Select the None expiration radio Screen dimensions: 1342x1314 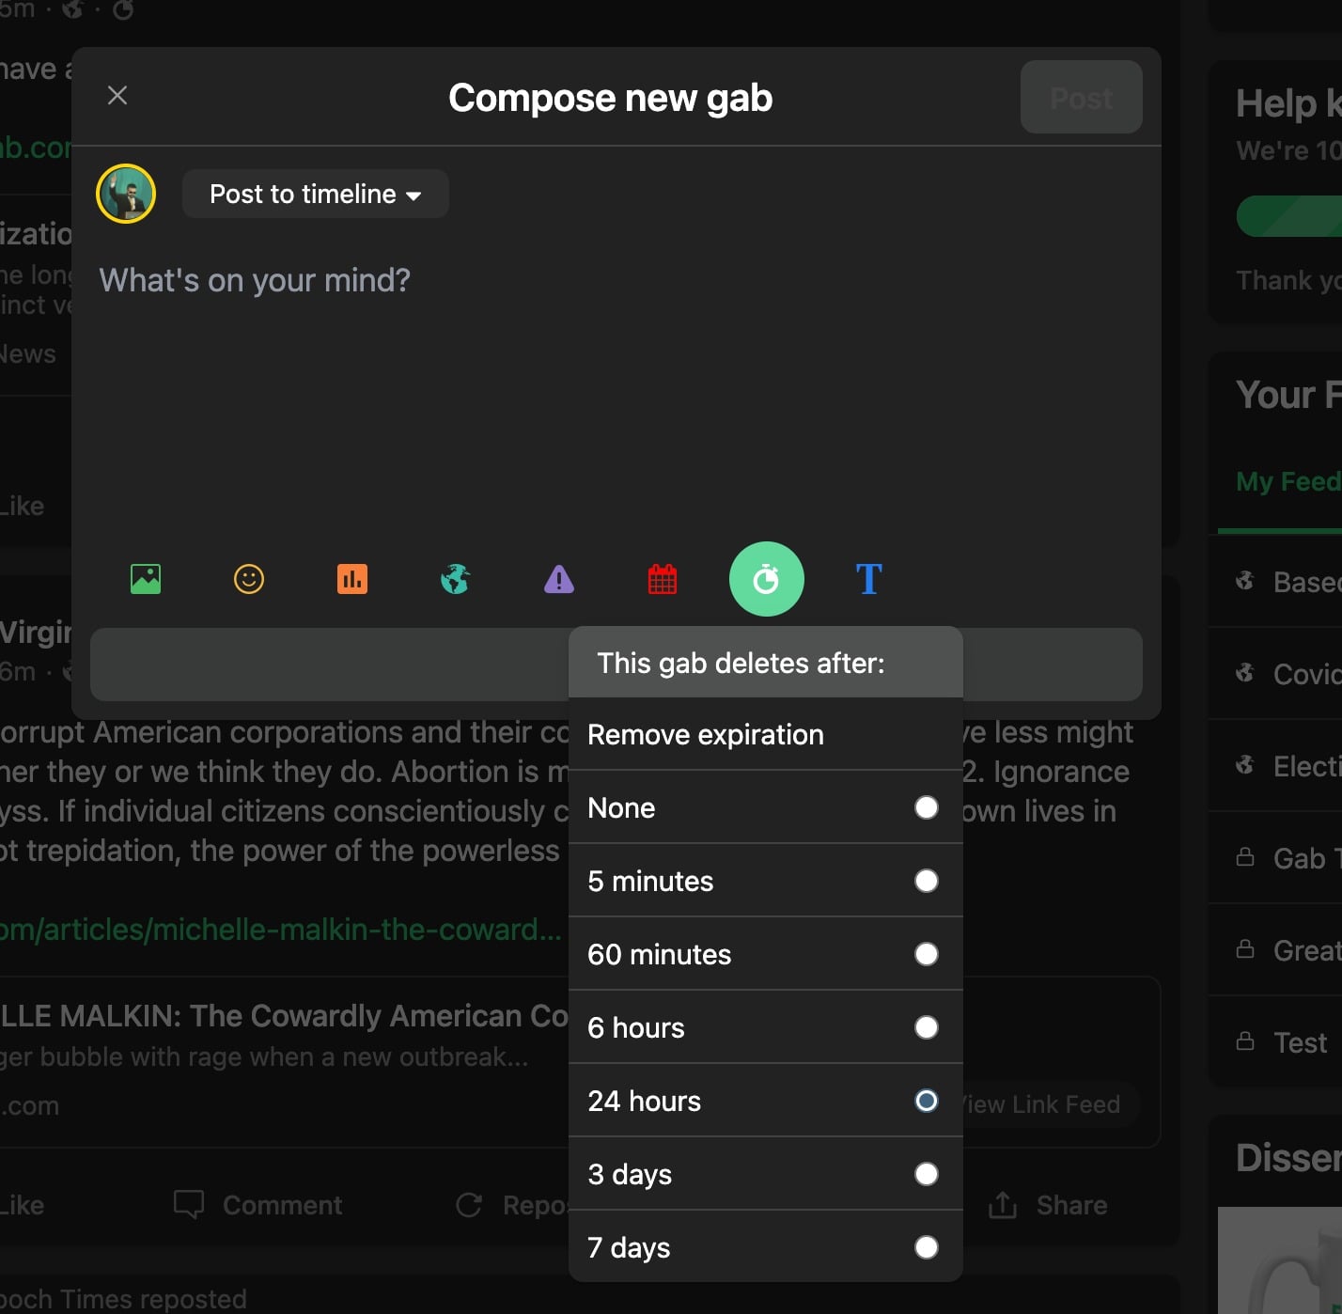[927, 807]
